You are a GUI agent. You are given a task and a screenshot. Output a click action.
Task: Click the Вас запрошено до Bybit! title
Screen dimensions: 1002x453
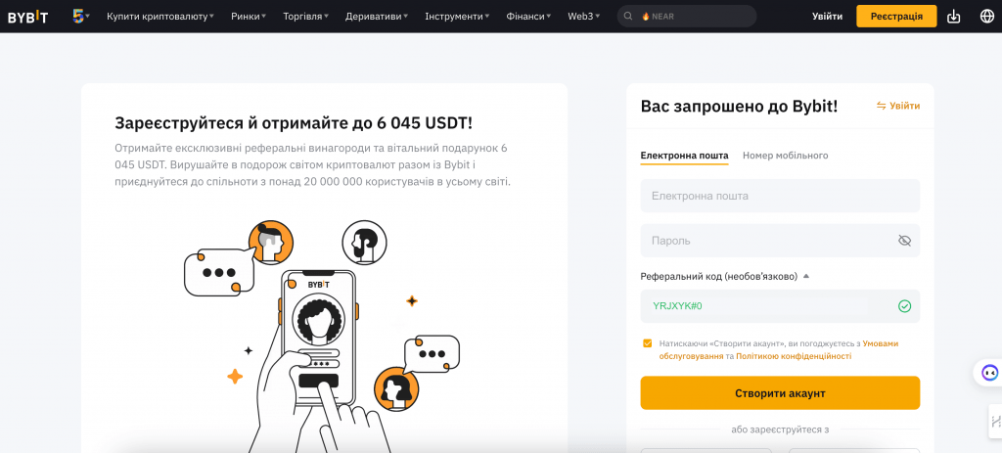point(740,107)
